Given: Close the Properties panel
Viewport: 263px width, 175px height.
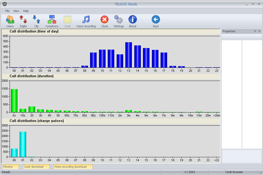Looking at the screenshot, I should [259, 31].
